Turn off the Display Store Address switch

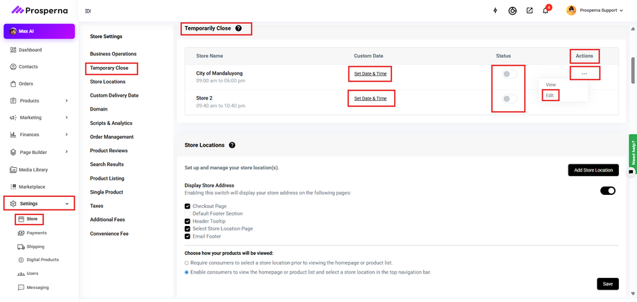pos(607,191)
